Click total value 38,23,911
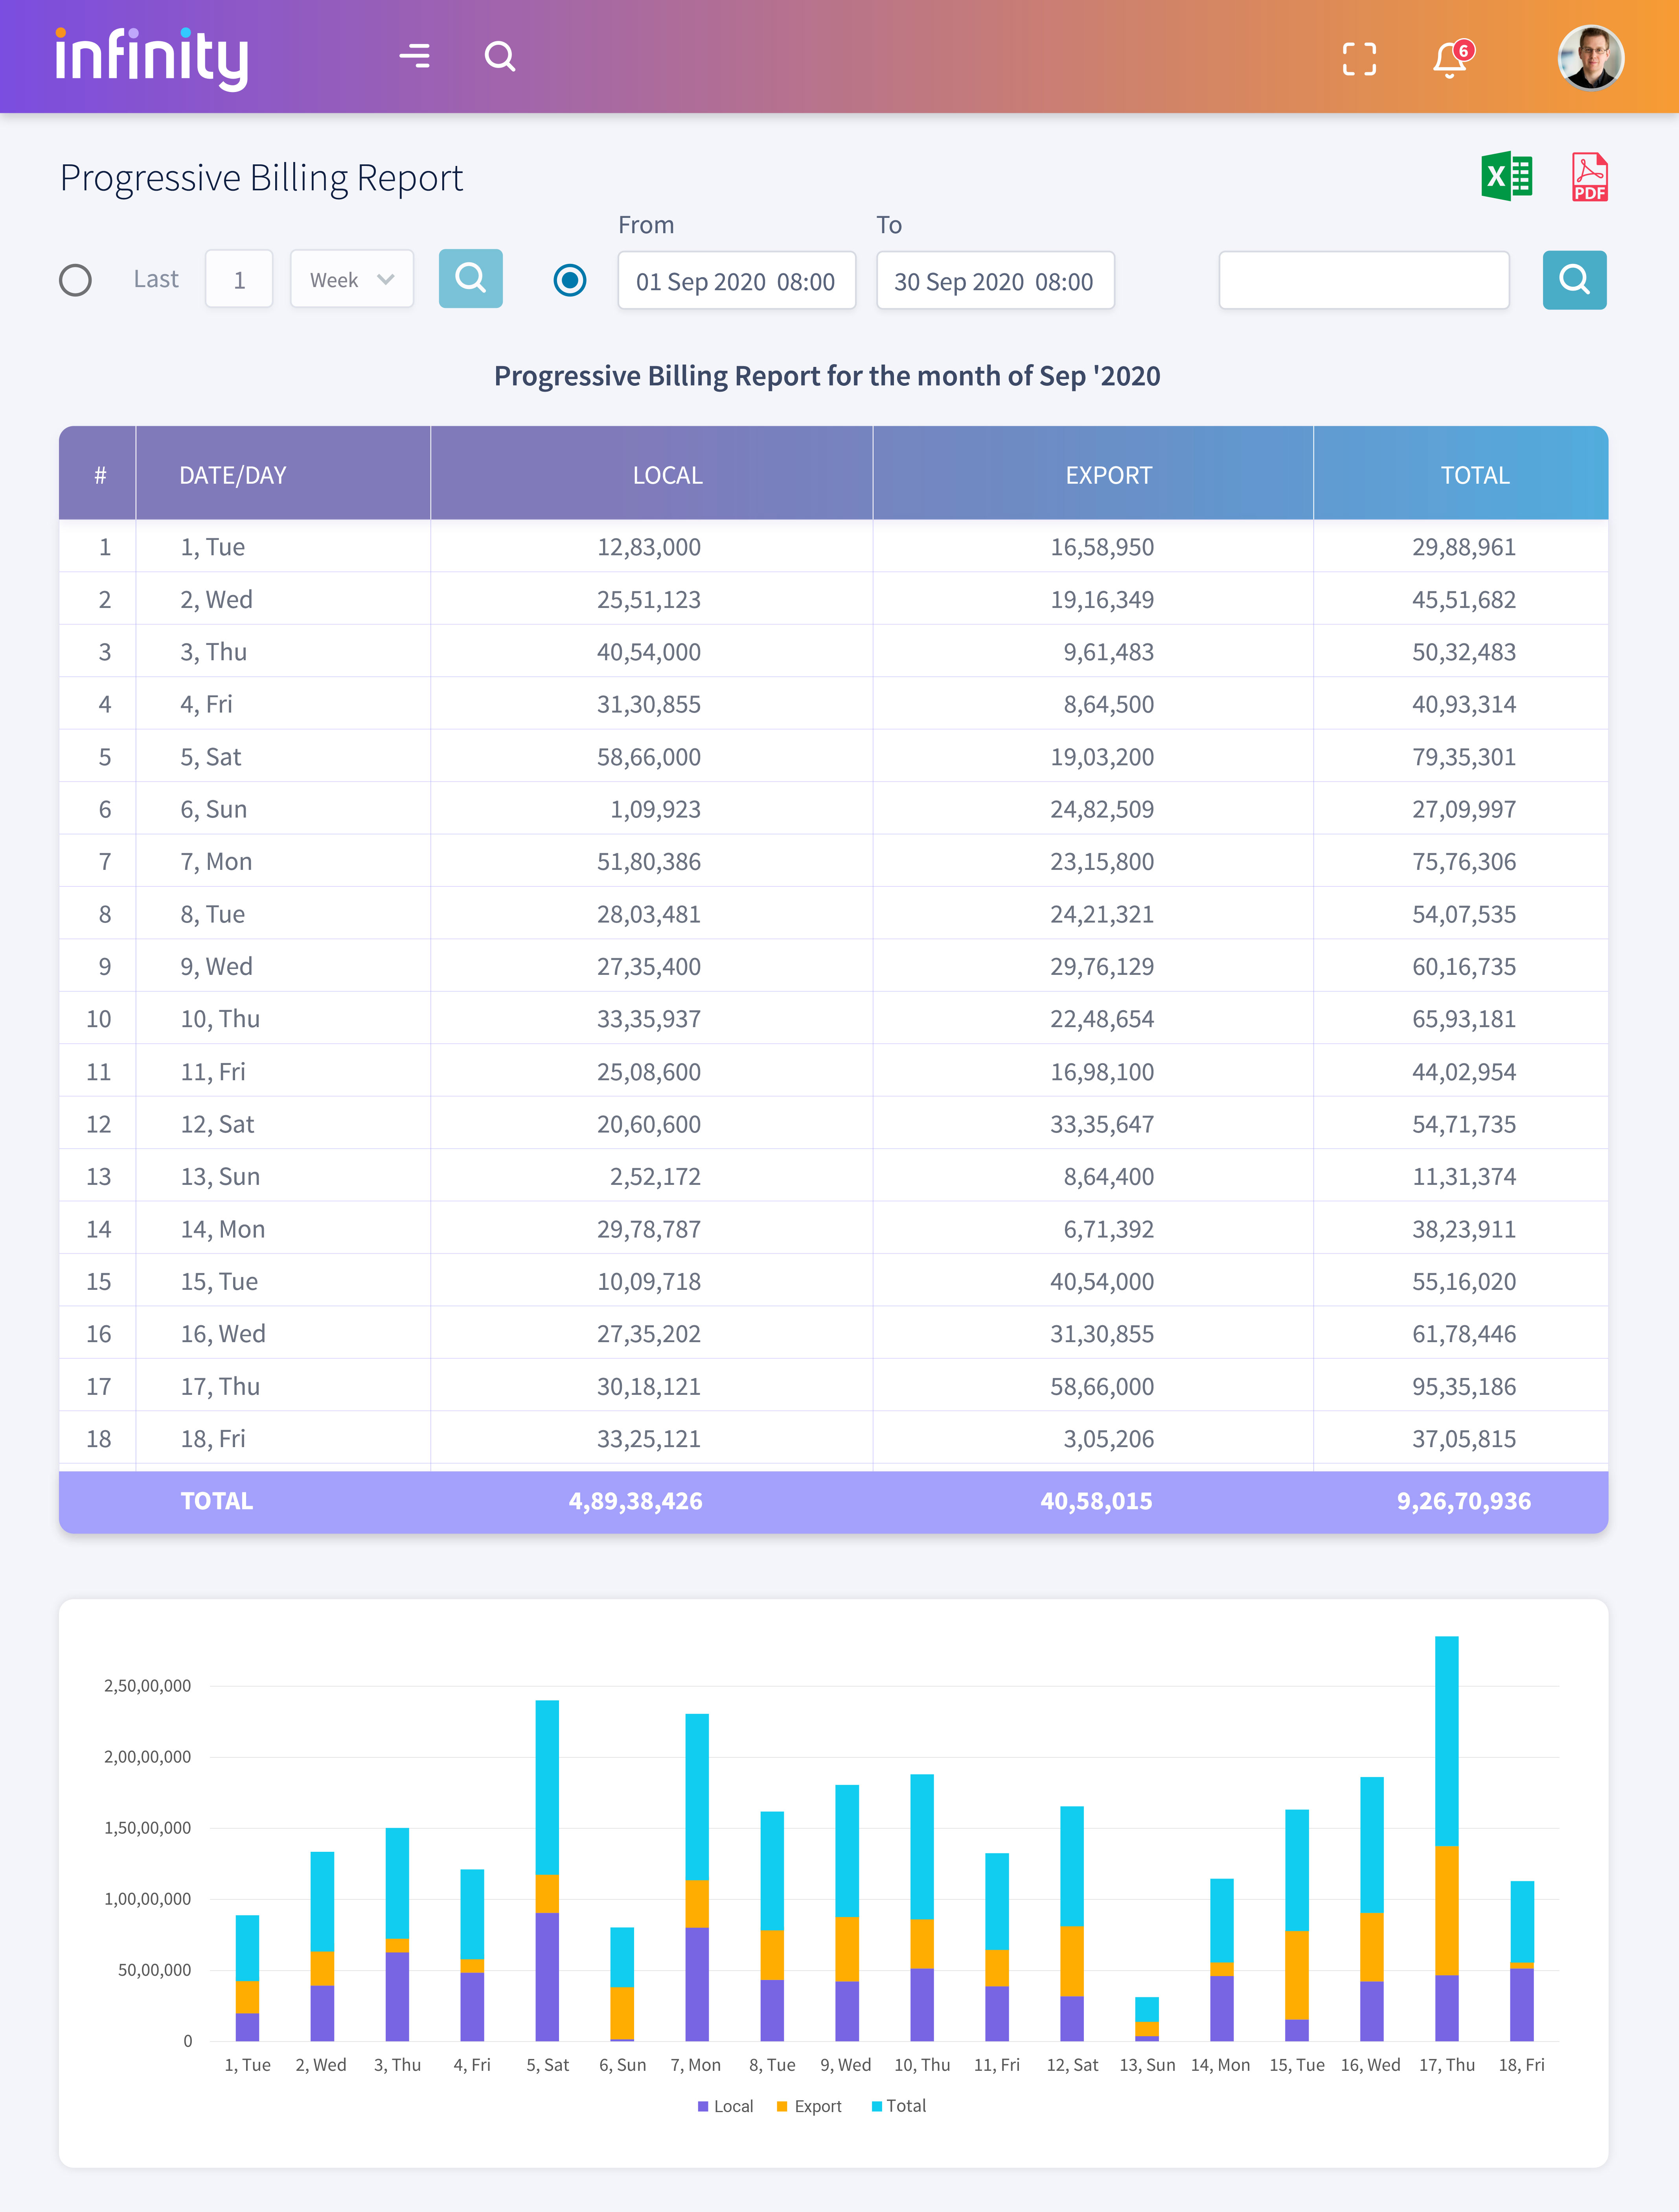 click(x=1463, y=1229)
